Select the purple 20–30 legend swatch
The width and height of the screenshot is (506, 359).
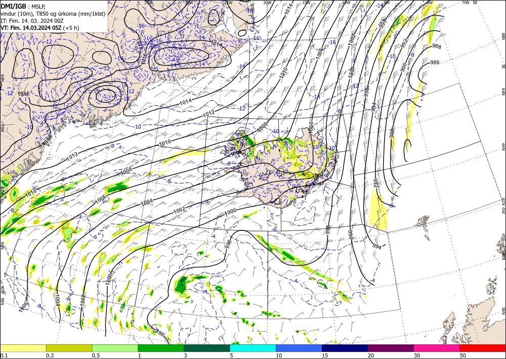click(391, 348)
